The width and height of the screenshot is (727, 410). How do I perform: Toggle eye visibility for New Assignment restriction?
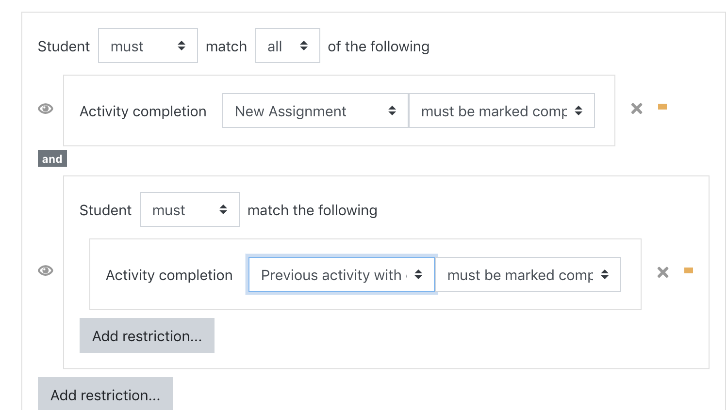(46, 109)
